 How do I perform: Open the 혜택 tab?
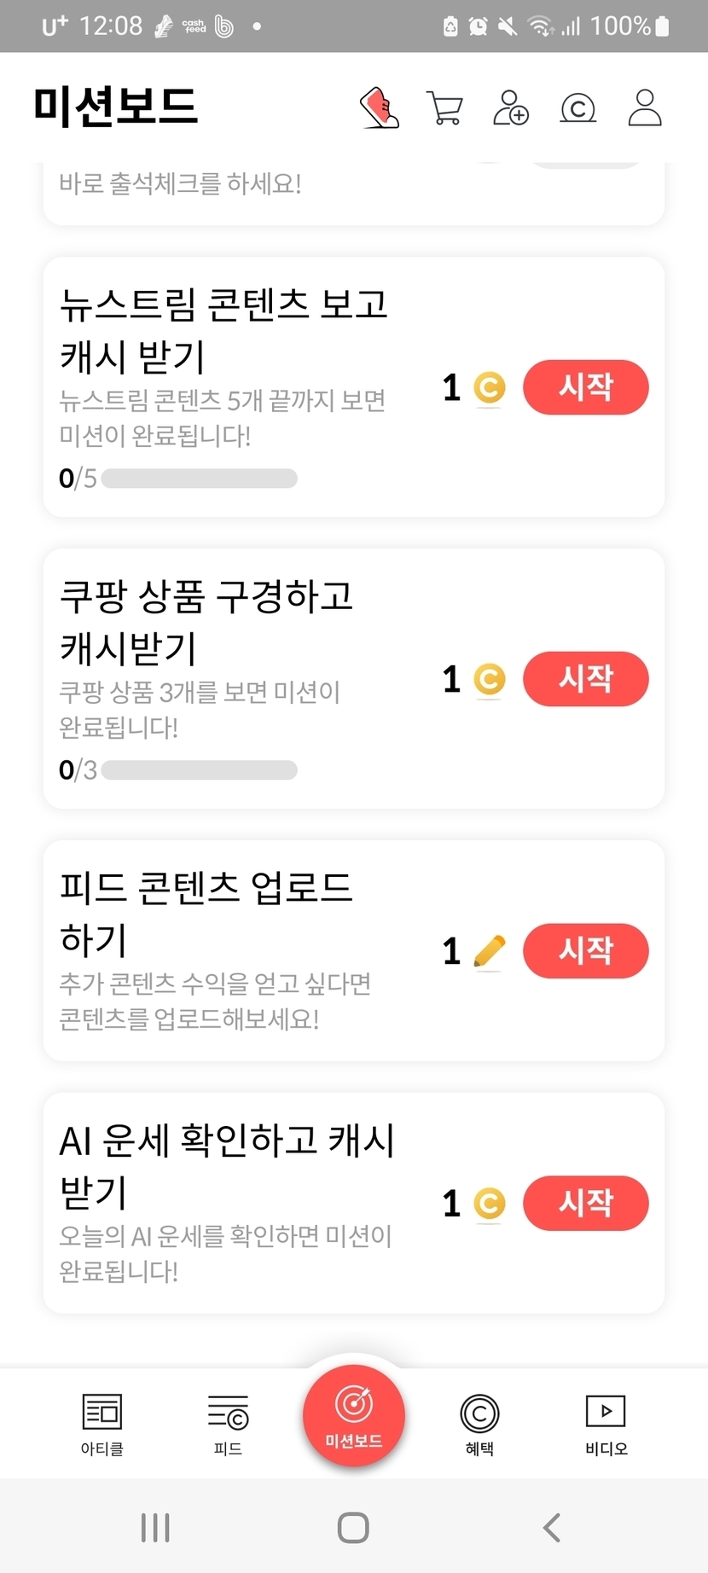479,1424
